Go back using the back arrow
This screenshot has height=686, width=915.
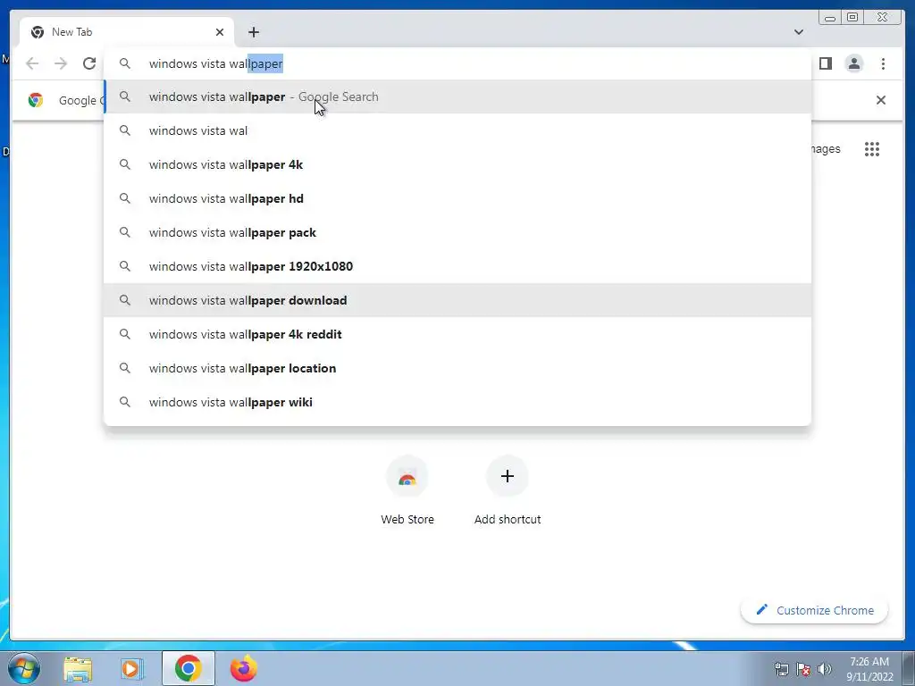[32, 63]
